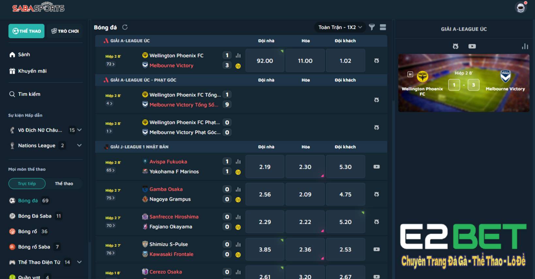The width and height of the screenshot is (535, 279).
Task: Select Bóng đá sport with 69 matches
Action: [x=29, y=201]
